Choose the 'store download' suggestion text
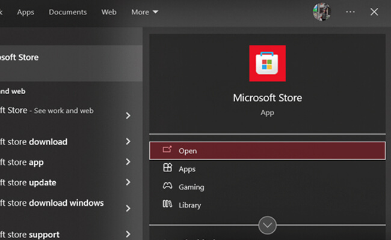The width and height of the screenshot is (391, 240). (34, 142)
